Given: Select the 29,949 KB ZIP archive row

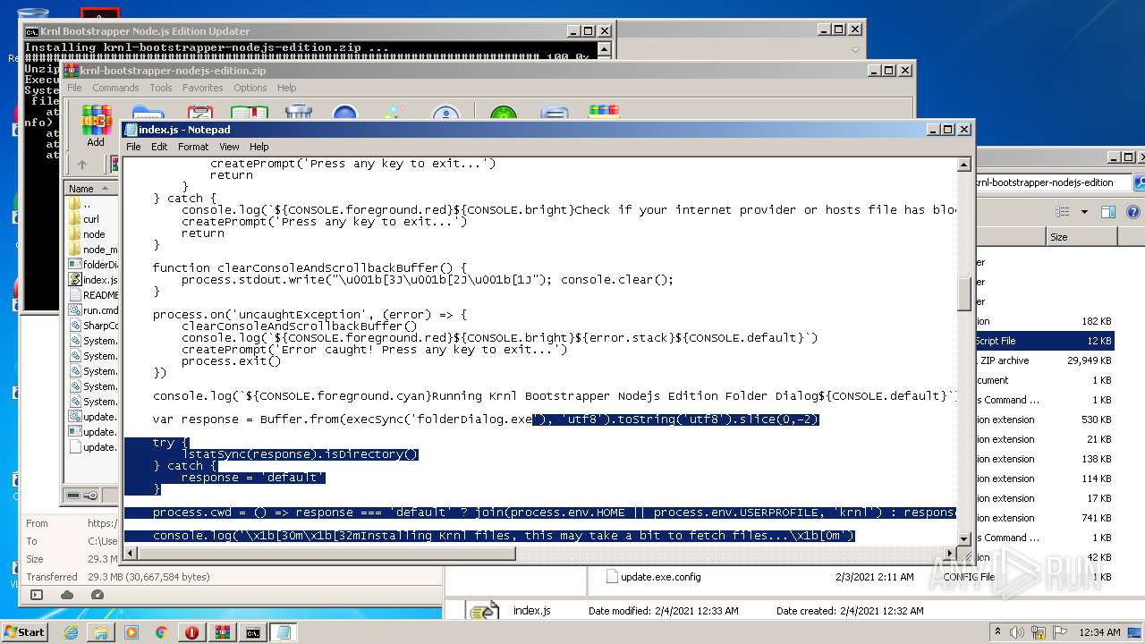Looking at the screenshot, I should pyautogui.click(x=1045, y=360).
